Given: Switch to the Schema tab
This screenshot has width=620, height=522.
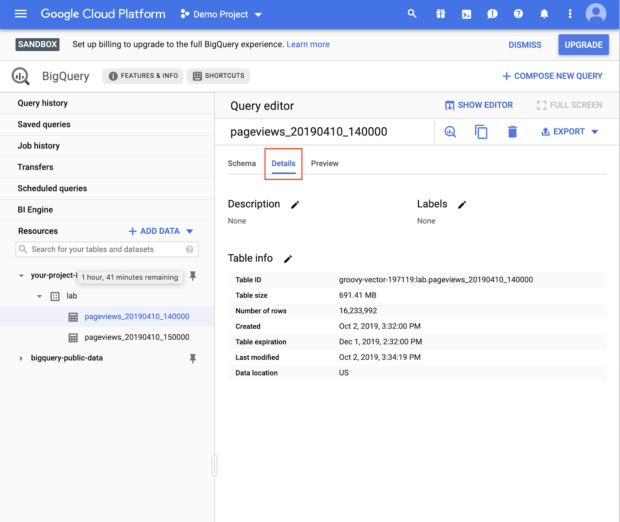Looking at the screenshot, I should point(242,163).
